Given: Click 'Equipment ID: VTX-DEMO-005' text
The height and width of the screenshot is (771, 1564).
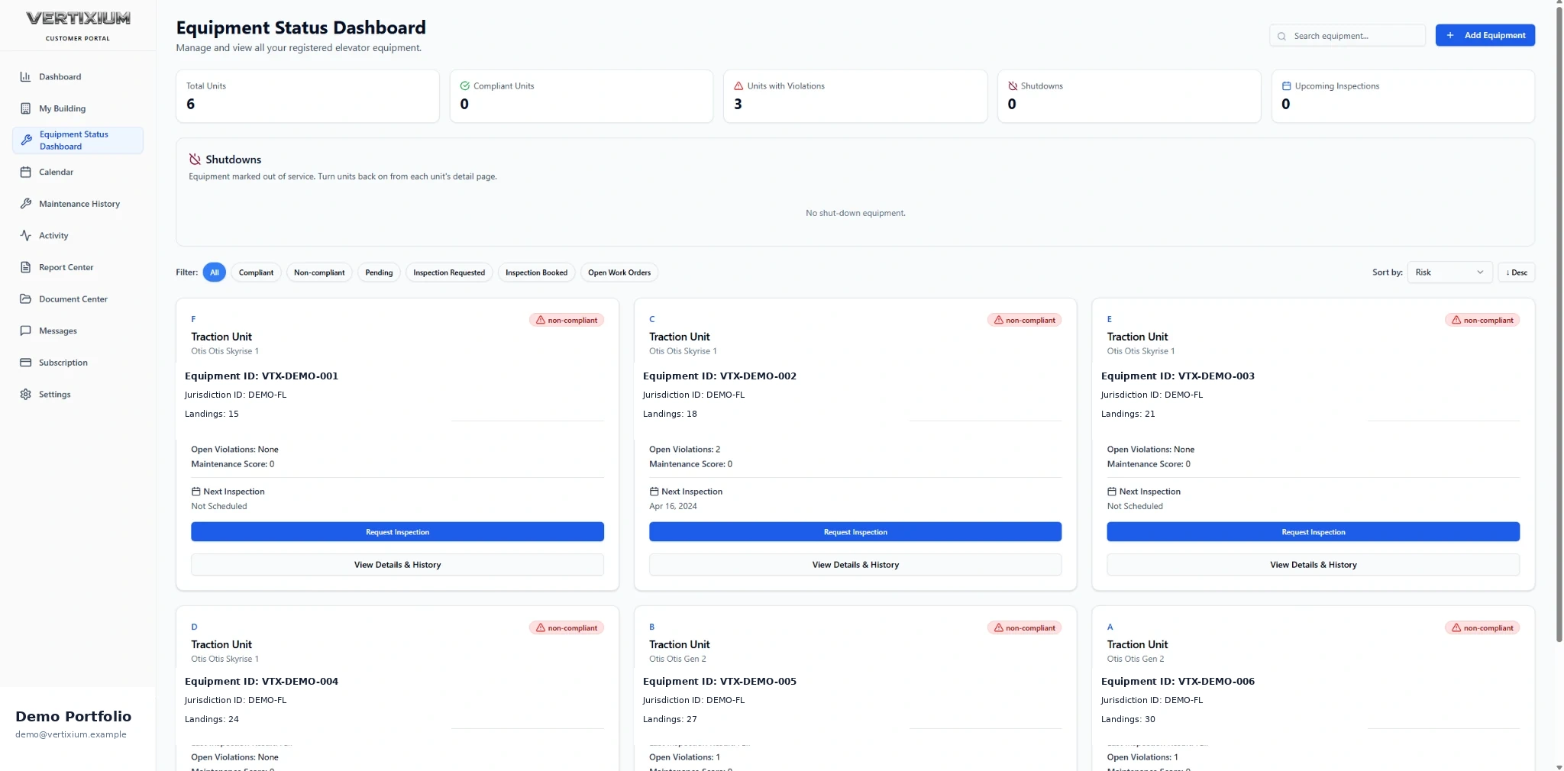Looking at the screenshot, I should 719,681.
